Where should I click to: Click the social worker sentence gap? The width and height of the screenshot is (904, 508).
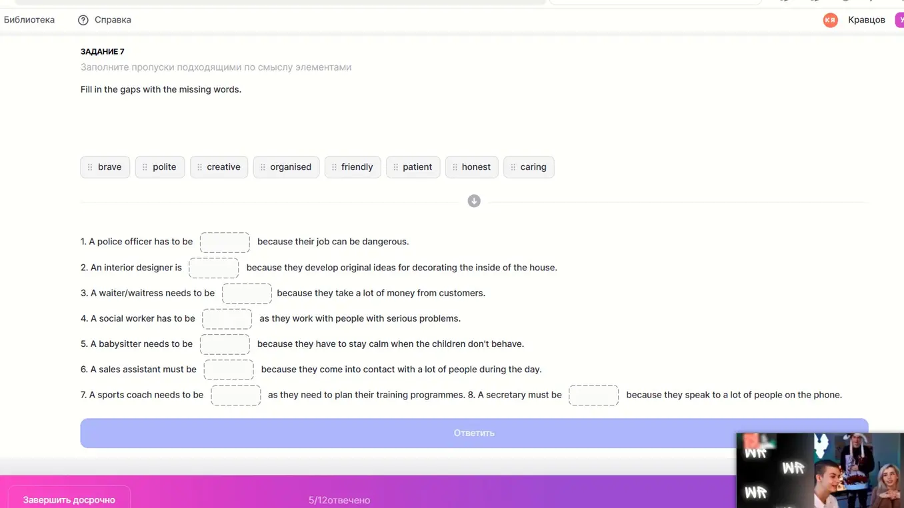(x=227, y=319)
